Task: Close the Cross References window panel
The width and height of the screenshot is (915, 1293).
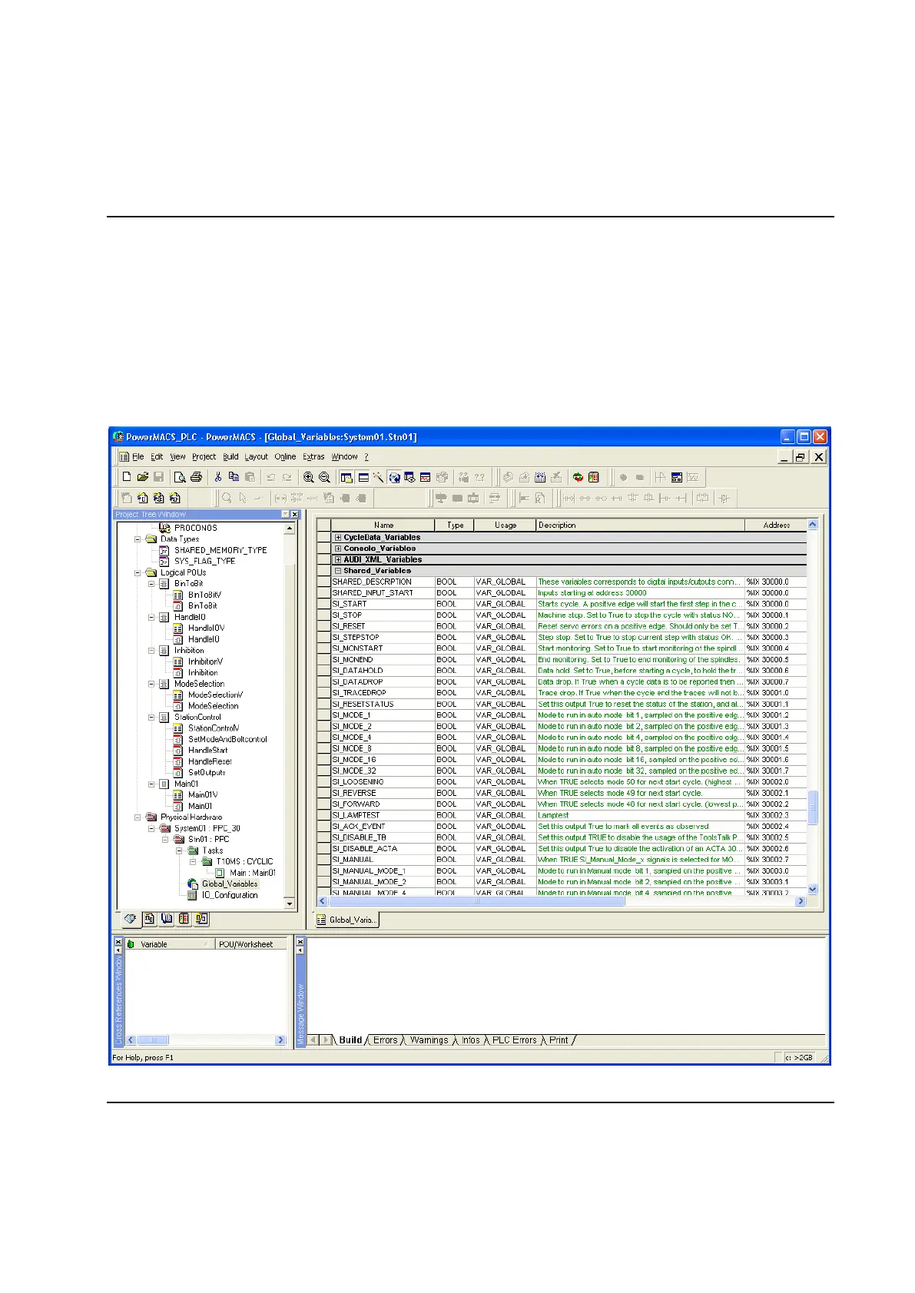Action: (118, 942)
